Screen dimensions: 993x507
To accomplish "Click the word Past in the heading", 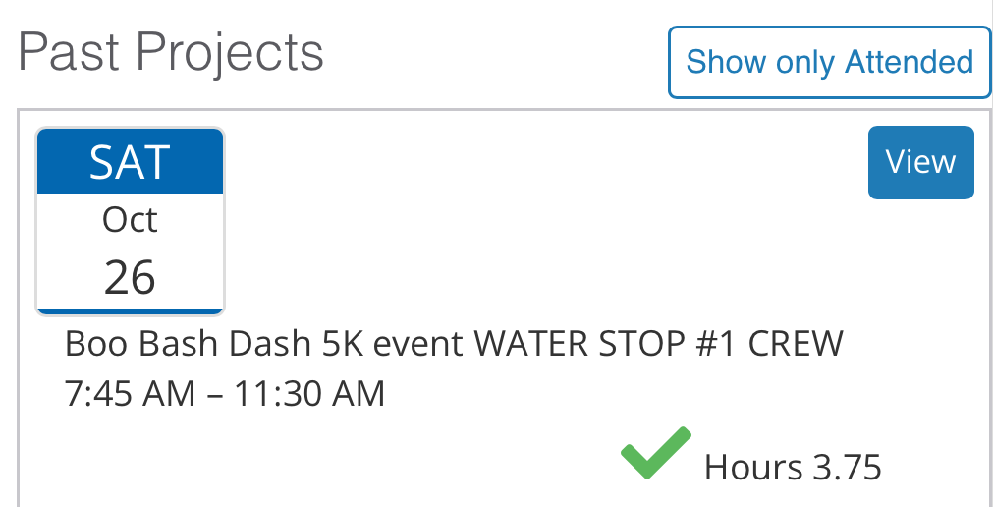I will pyautogui.click(x=71, y=52).
